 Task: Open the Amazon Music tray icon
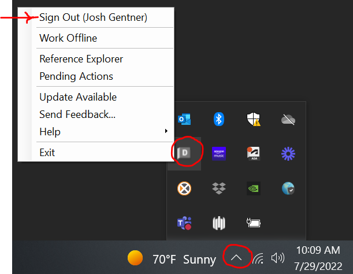pyautogui.click(x=219, y=154)
